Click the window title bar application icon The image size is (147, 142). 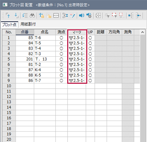pyautogui.click(x=5, y=5)
